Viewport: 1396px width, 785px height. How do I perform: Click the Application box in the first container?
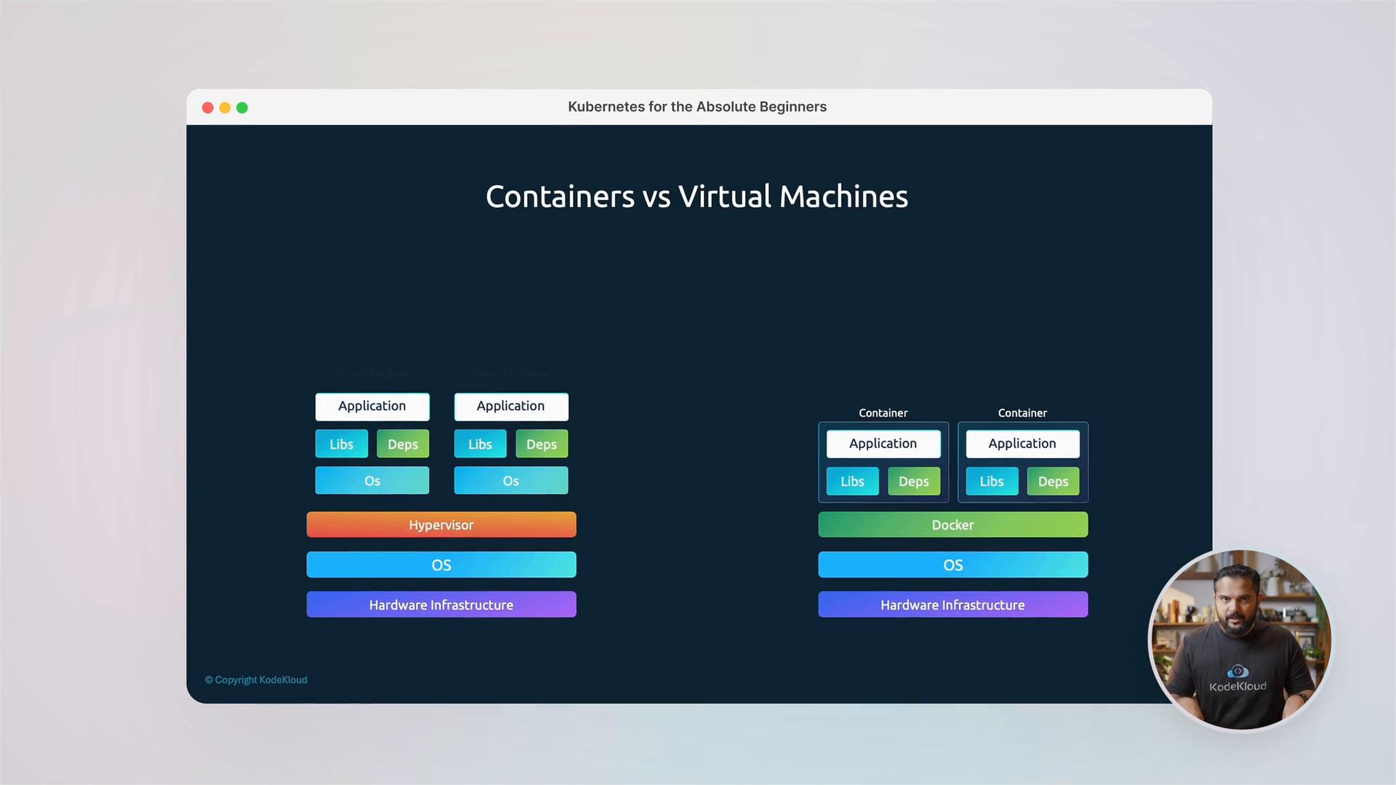(x=883, y=444)
